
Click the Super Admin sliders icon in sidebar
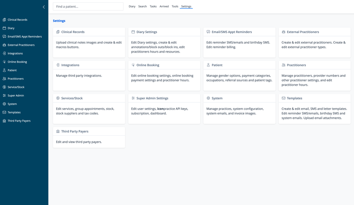coord(4,95)
